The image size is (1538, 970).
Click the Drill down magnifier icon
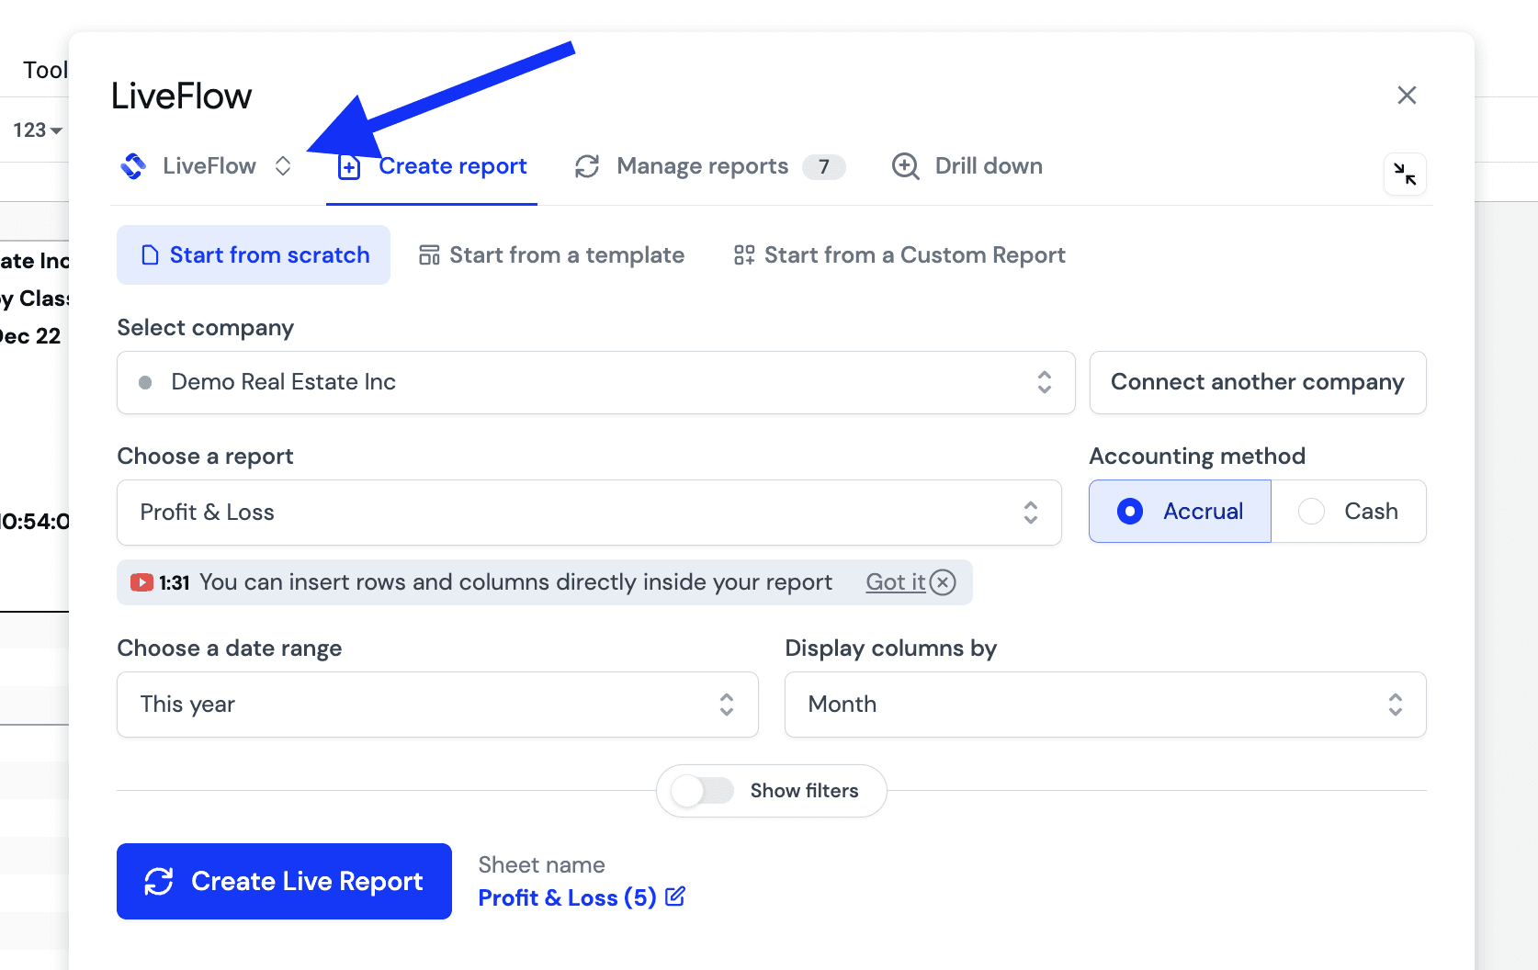[906, 166]
